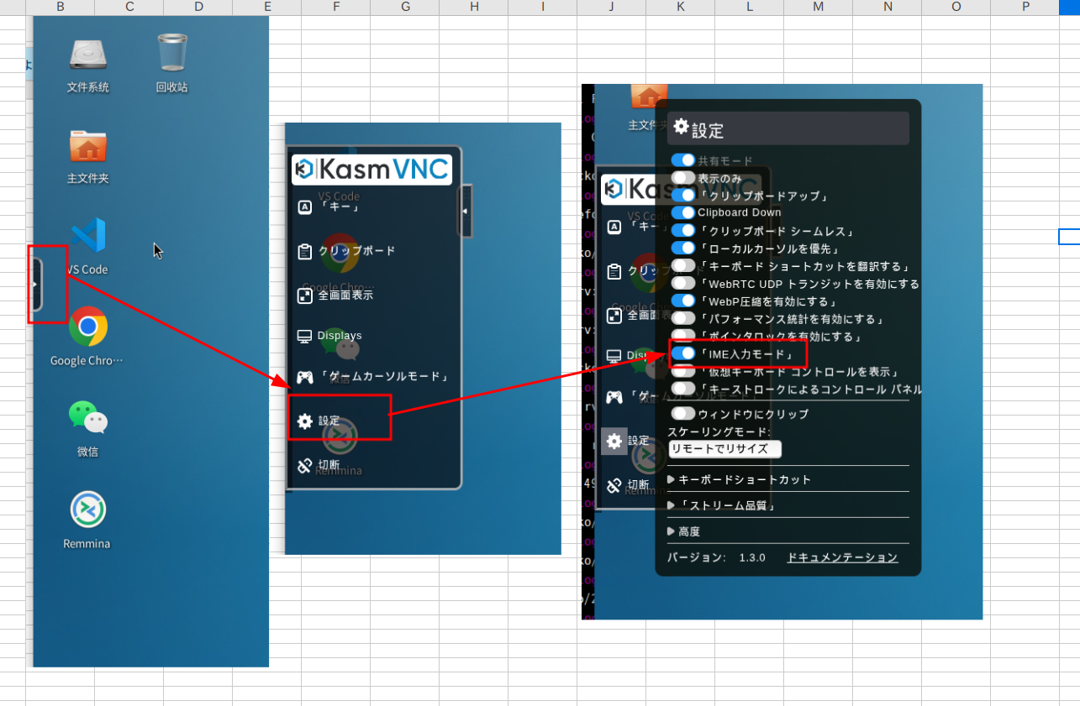Launch Remmina icon in the first screenshot
This screenshot has height=706, width=1080.
click(88, 509)
